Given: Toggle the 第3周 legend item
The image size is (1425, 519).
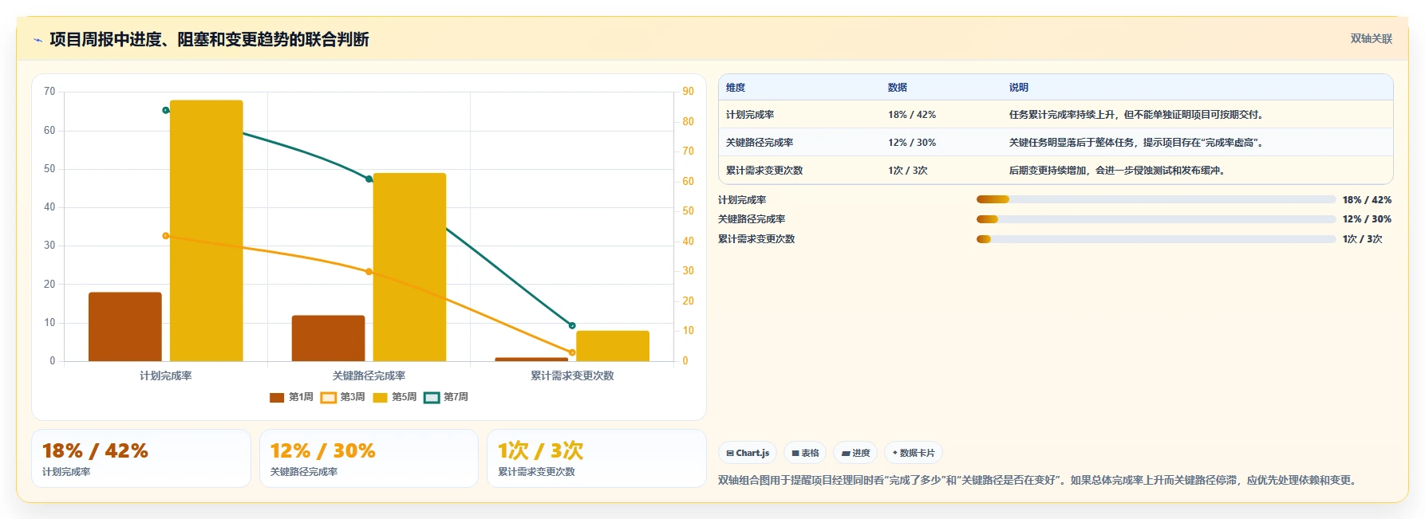Looking at the screenshot, I should pos(343,397).
